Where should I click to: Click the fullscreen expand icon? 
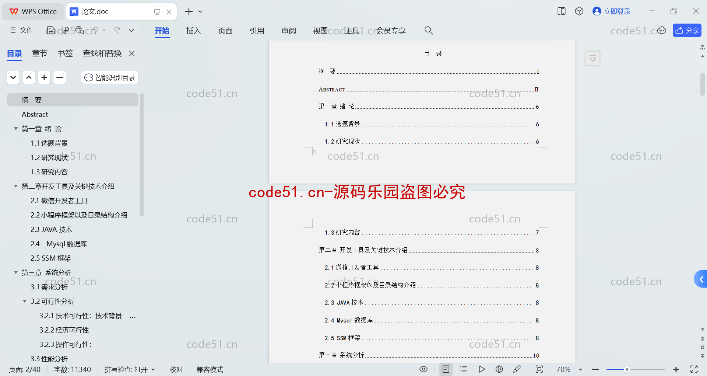(x=694, y=369)
